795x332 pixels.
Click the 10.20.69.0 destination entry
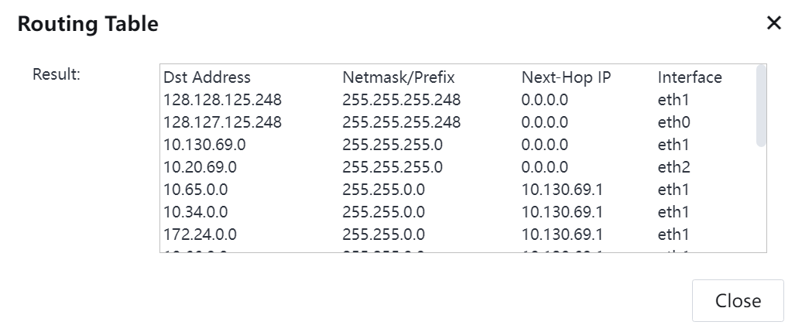[200, 167]
